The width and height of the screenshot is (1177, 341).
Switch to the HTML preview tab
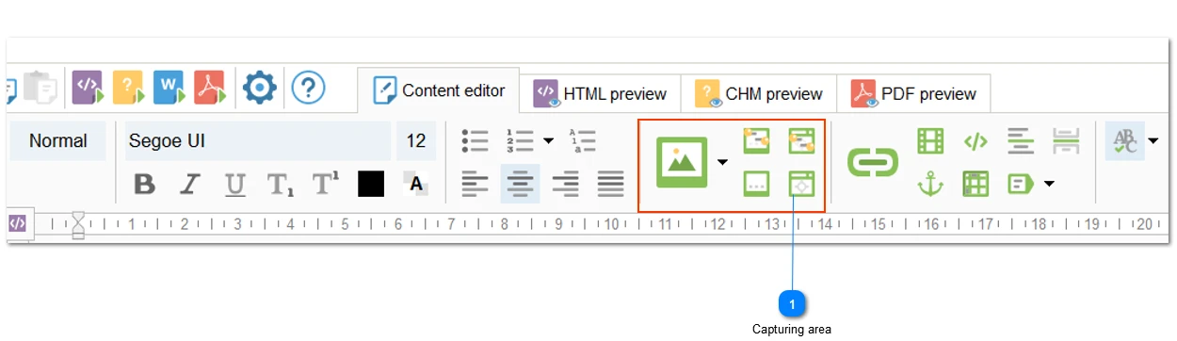[601, 94]
